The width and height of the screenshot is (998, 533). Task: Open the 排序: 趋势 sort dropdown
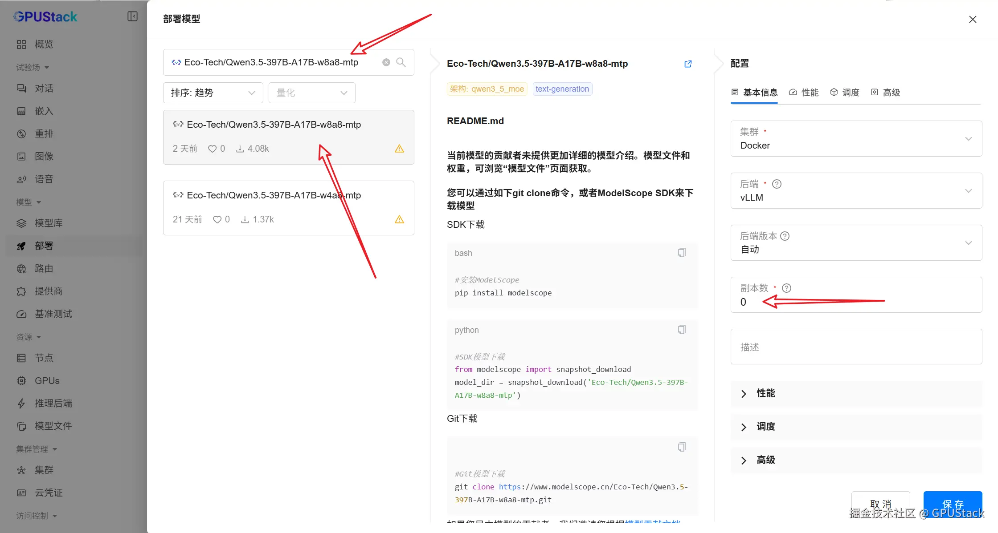coord(213,93)
